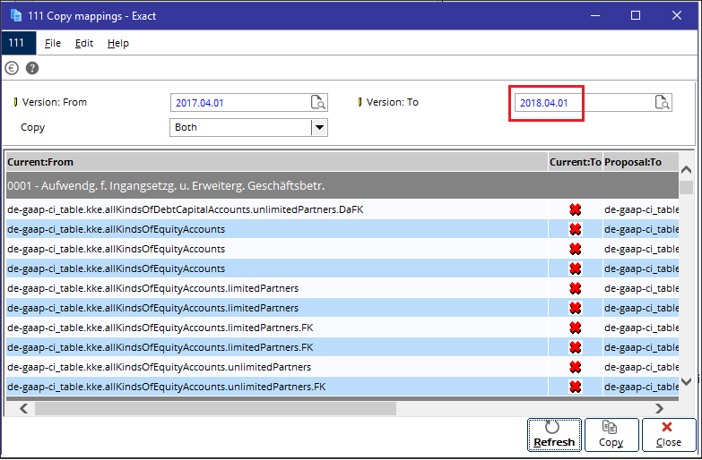Click vertical scrollbar down arrow
Viewport: 702px width, 460px height.
coord(686,381)
